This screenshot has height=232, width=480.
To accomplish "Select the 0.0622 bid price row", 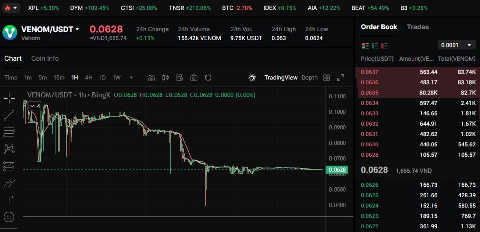I will point(417,226).
